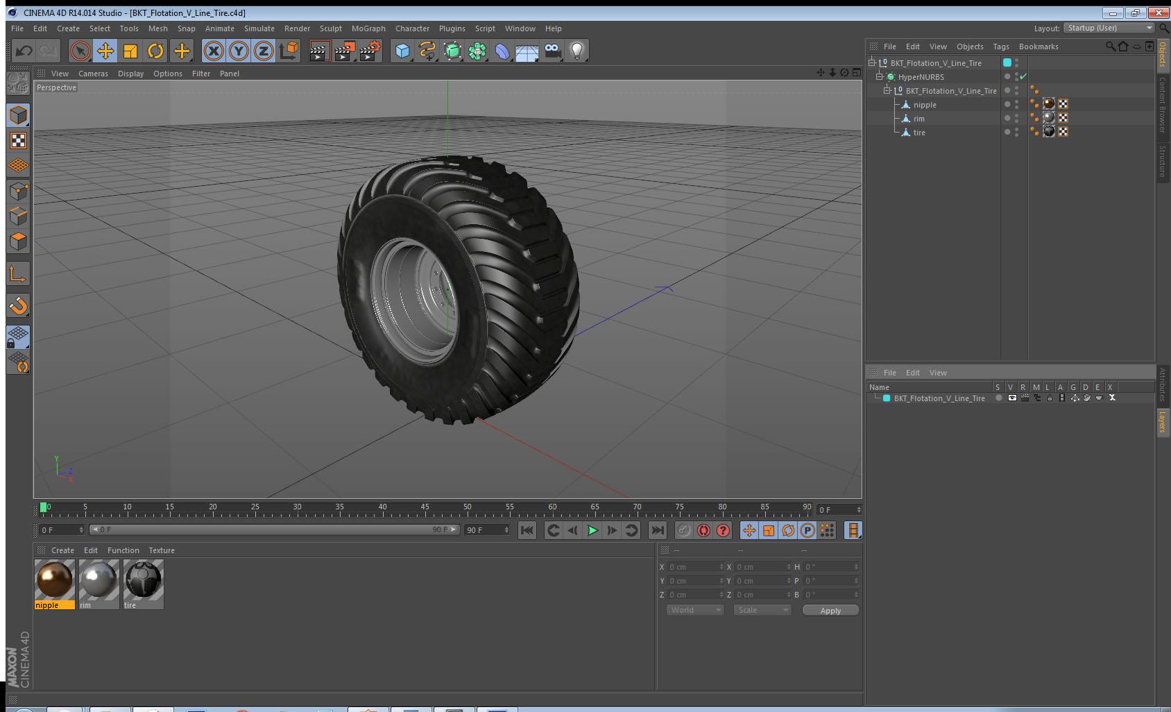1171x712 pixels.
Task: Add a floor environment object
Action: pyautogui.click(x=527, y=51)
